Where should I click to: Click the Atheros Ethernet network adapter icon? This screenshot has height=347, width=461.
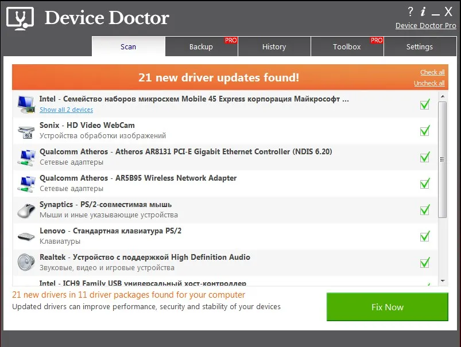click(25, 156)
